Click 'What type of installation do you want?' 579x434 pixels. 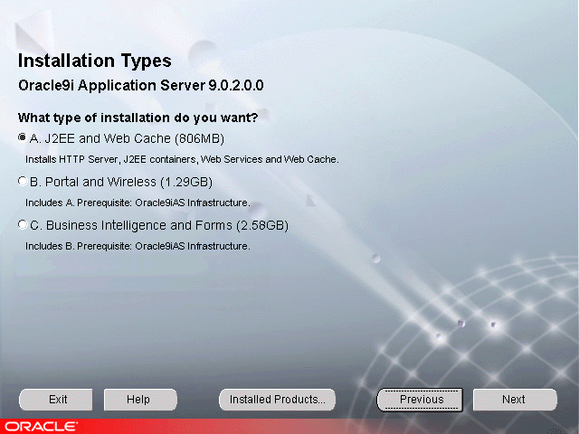click(138, 118)
